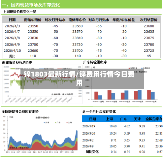165x158 pixels.
Task: Click 对次月升贴水 header next to 南储华南价
Action: [x=55, y=20]
